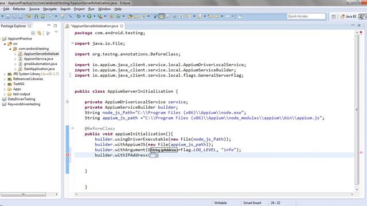Open the Source menu

[x=34, y=9]
